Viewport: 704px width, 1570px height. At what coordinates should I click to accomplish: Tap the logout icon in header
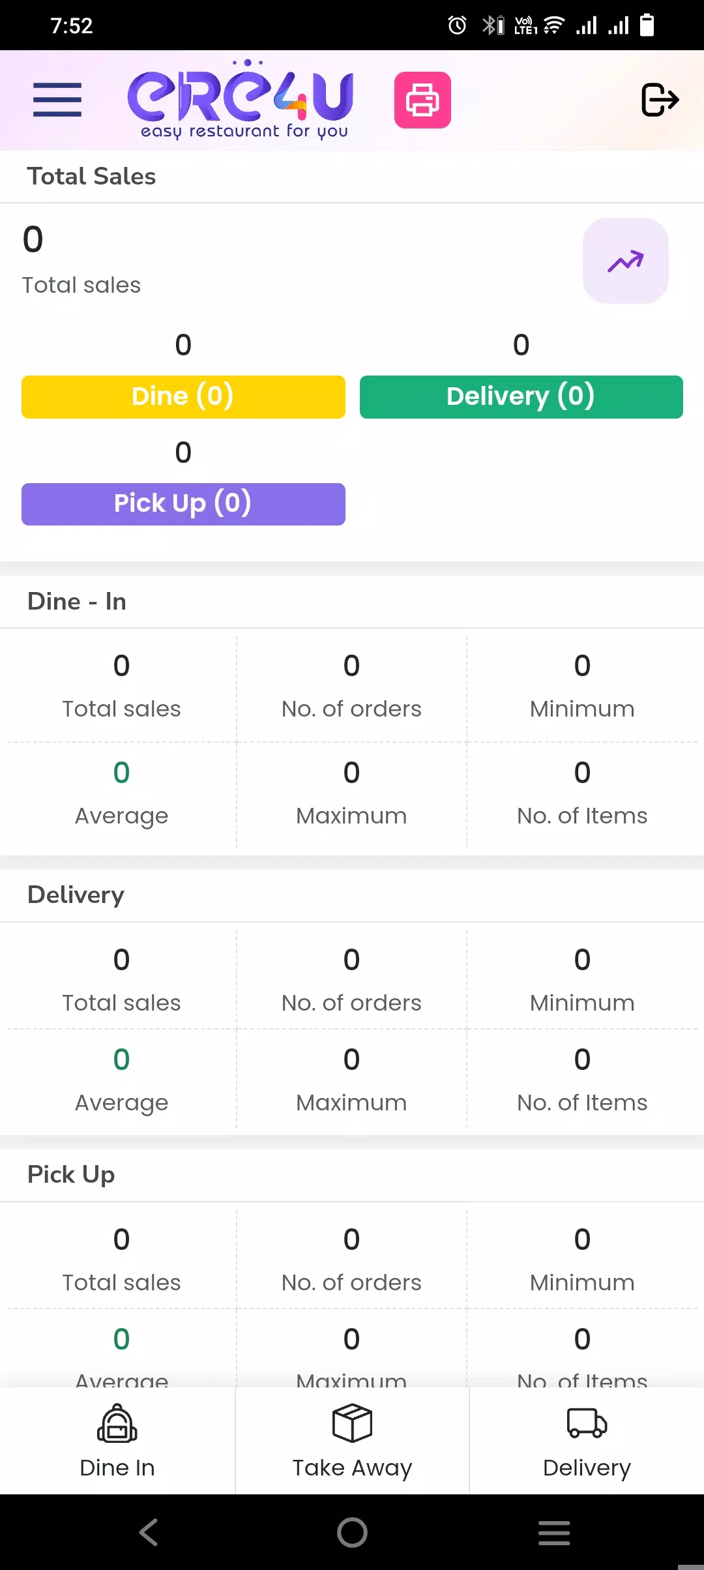click(x=660, y=100)
